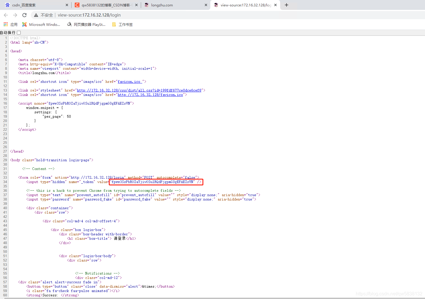This screenshot has height=299, width=425.
Task: Click the 请登录 heading text on line 47
Action: 120,239
